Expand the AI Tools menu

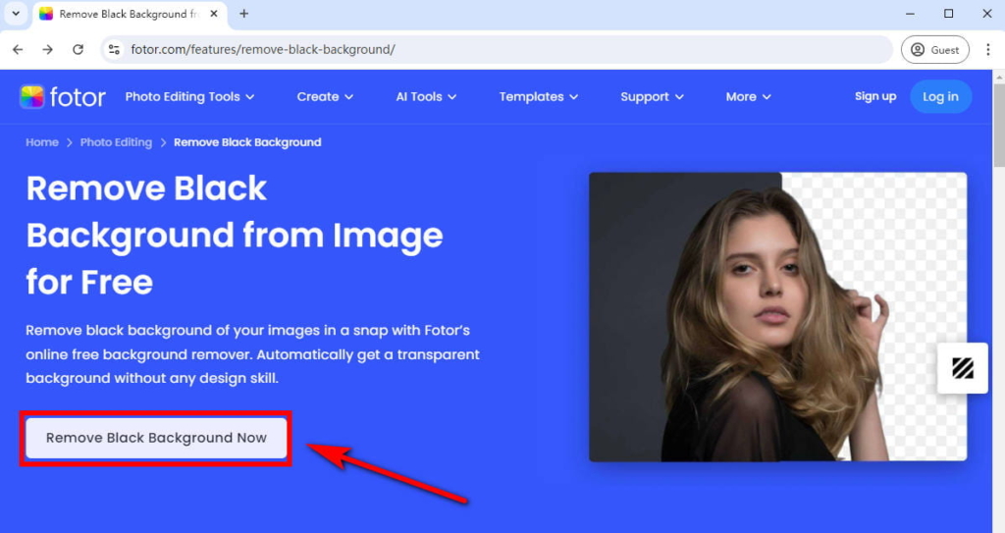426,97
